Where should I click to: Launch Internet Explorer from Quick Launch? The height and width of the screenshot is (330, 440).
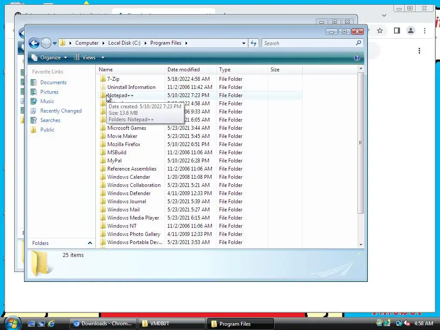[51, 324]
